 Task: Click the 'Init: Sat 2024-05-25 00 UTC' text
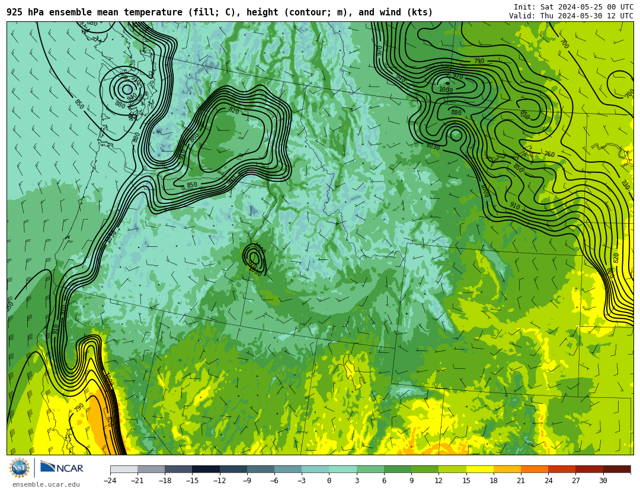pyautogui.click(x=574, y=7)
